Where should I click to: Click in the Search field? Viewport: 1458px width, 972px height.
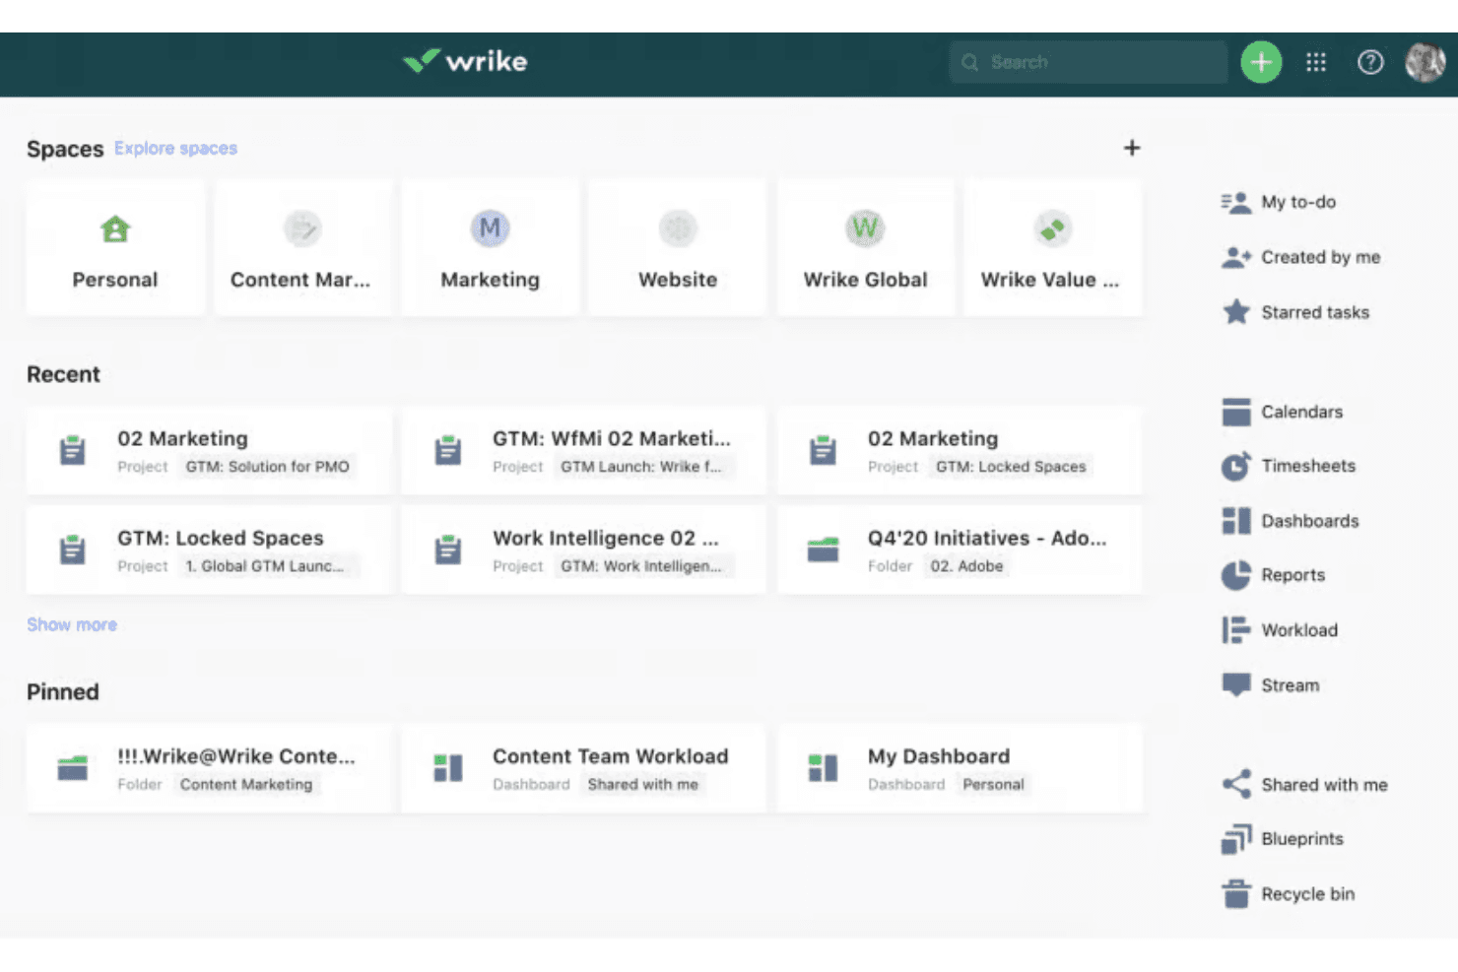click(x=1089, y=62)
